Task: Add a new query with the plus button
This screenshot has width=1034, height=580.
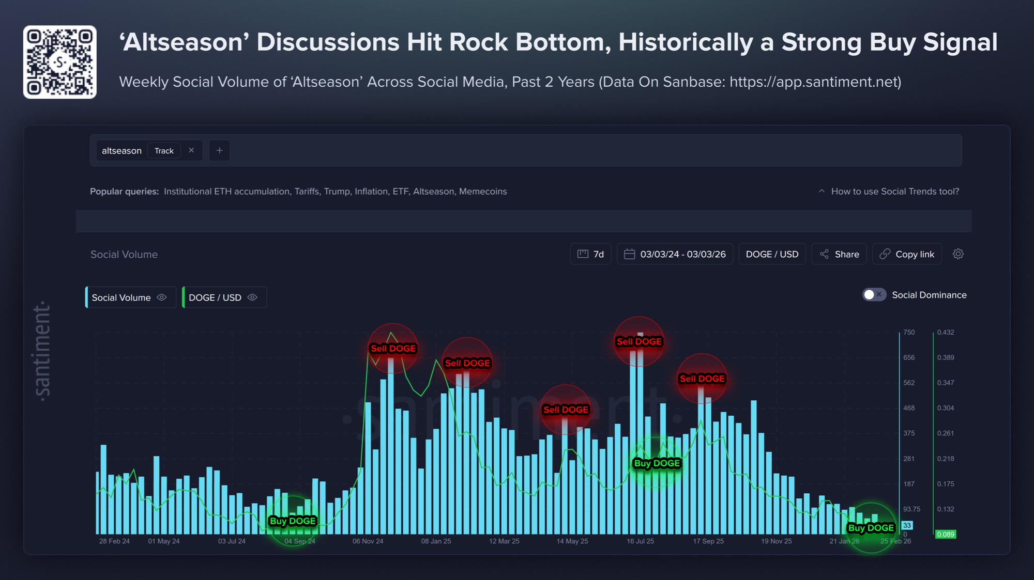Action: coord(219,150)
